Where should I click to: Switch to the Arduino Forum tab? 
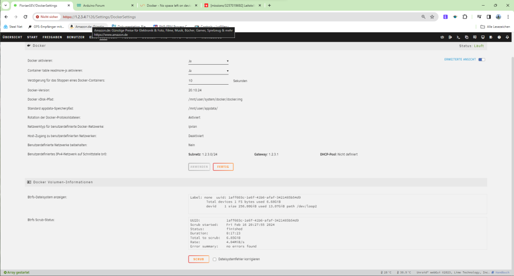coord(105,6)
